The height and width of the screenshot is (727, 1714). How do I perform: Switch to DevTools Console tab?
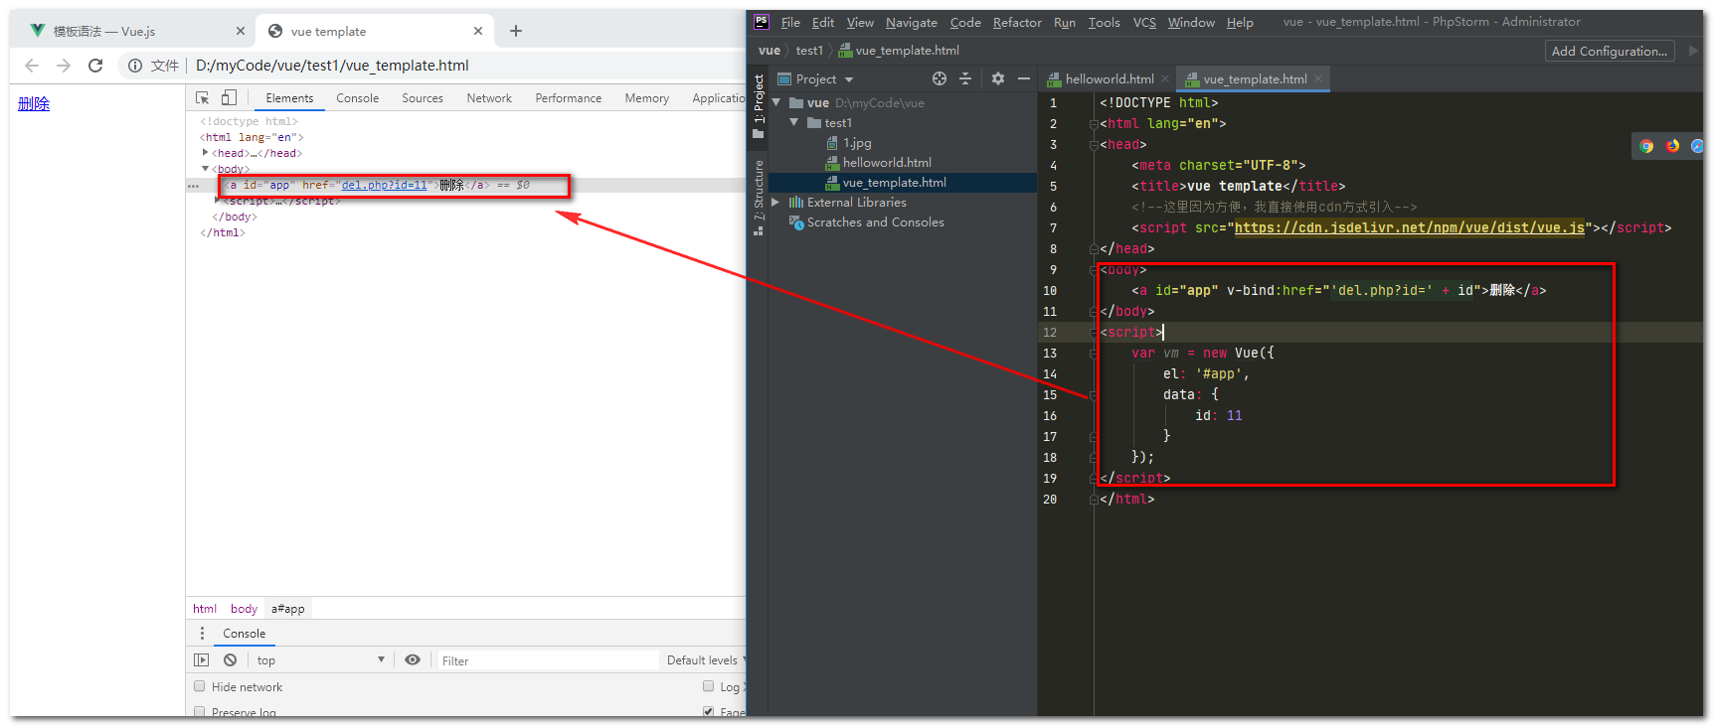point(357,98)
